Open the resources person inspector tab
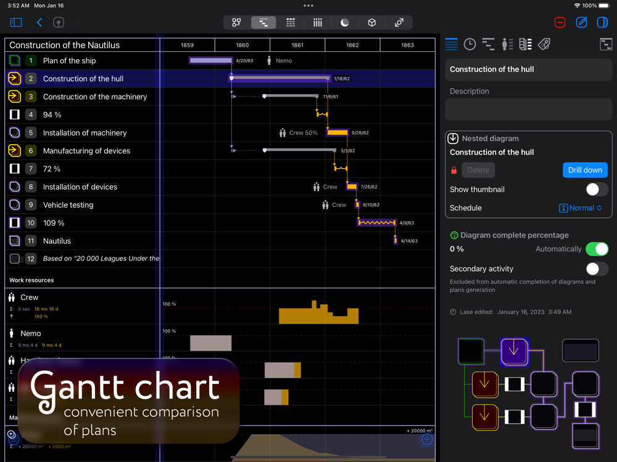Image resolution: width=617 pixels, height=462 pixels. [507, 44]
